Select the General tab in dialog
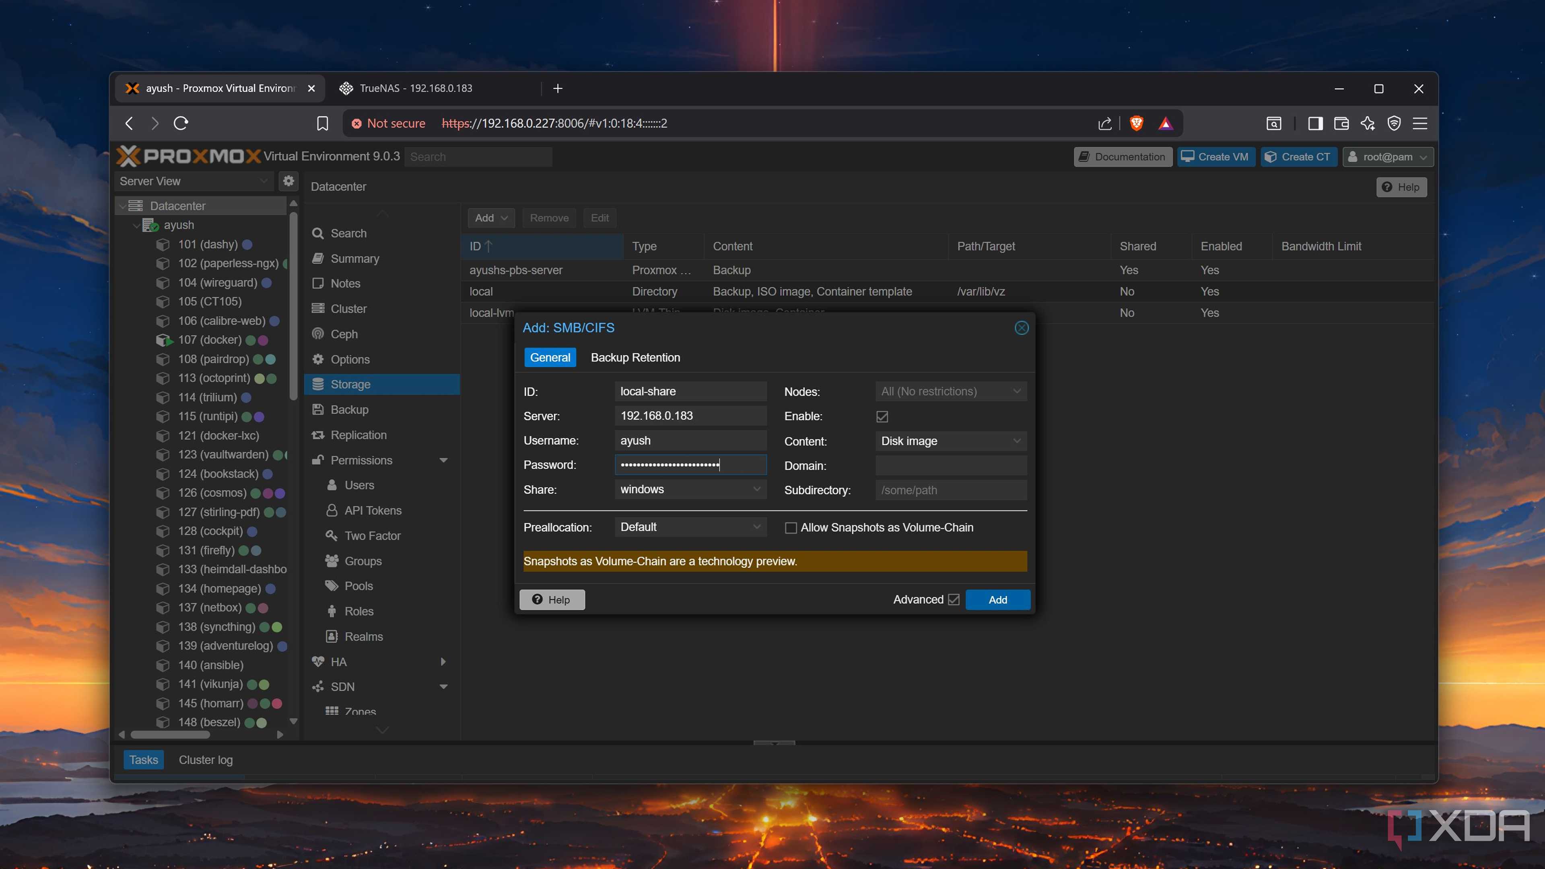The width and height of the screenshot is (1545, 869). (x=549, y=357)
